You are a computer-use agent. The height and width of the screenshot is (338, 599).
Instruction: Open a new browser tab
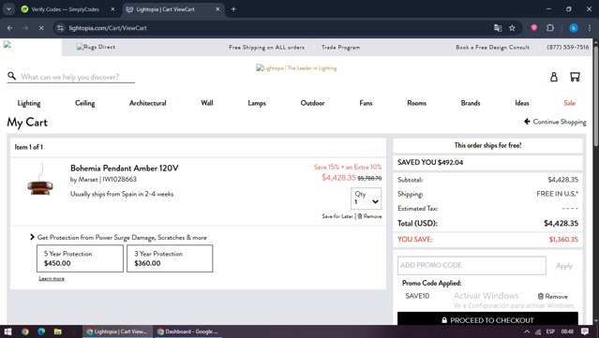point(233,9)
